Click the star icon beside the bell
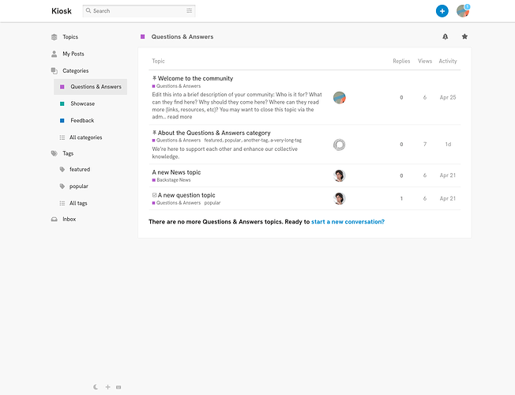515x395 pixels. [x=464, y=37]
